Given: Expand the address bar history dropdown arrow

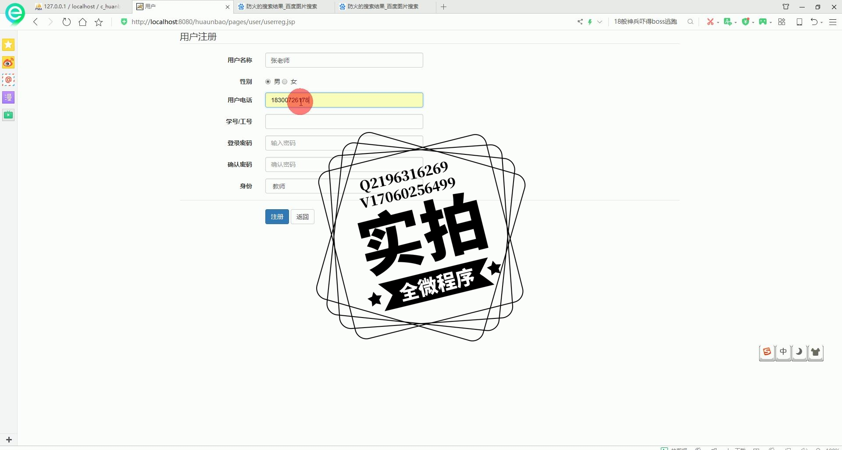Looking at the screenshot, I should pyautogui.click(x=599, y=21).
